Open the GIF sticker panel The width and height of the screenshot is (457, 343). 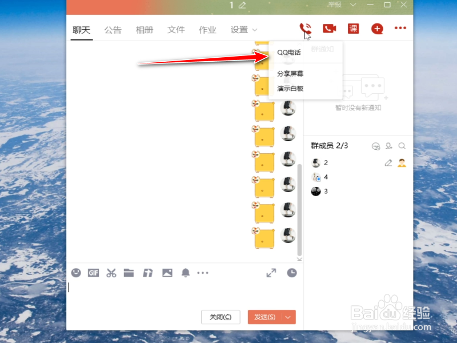(93, 273)
